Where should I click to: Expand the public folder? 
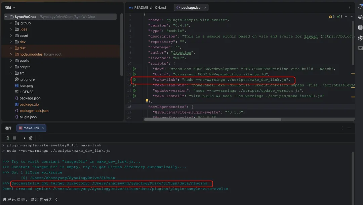(x=11, y=61)
